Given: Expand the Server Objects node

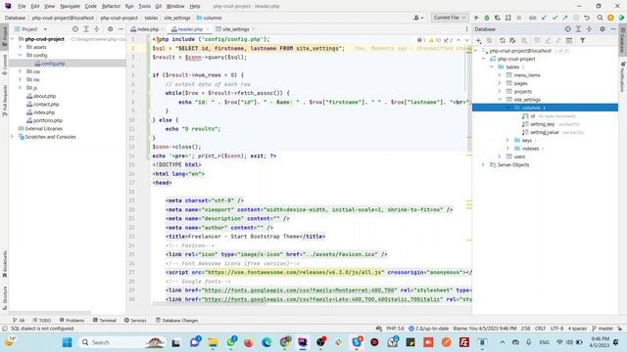Looking at the screenshot, I should pyautogui.click(x=483, y=164).
